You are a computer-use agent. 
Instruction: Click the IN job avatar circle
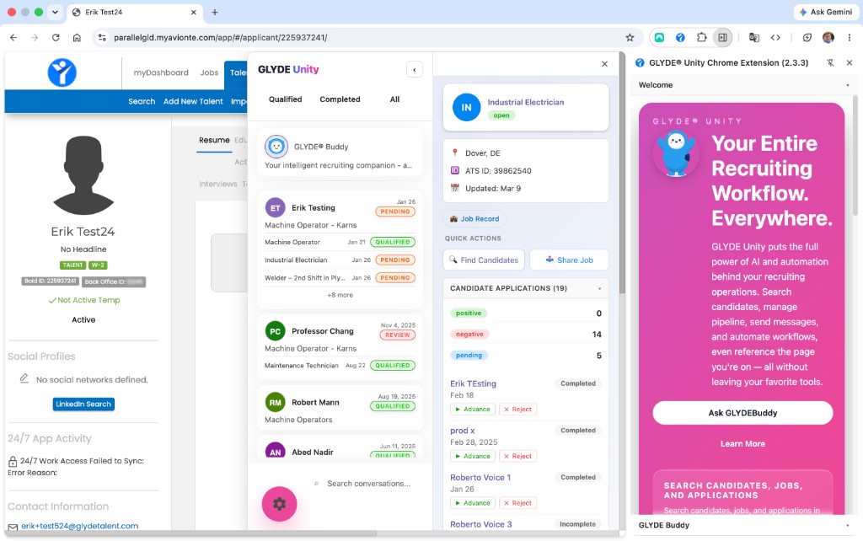[466, 107]
